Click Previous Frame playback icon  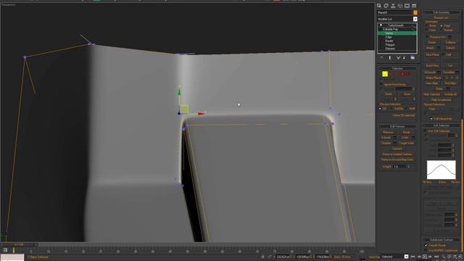pyautogui.click(x=419, y=257)
